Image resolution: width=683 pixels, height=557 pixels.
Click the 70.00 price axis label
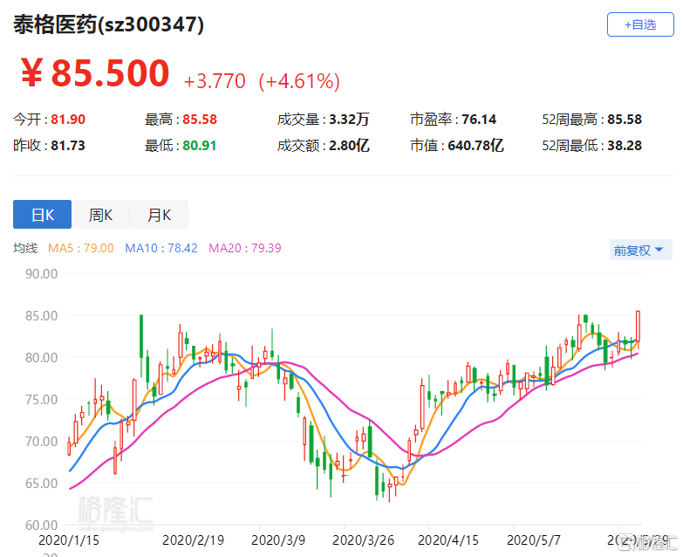[x=41, y=441]
